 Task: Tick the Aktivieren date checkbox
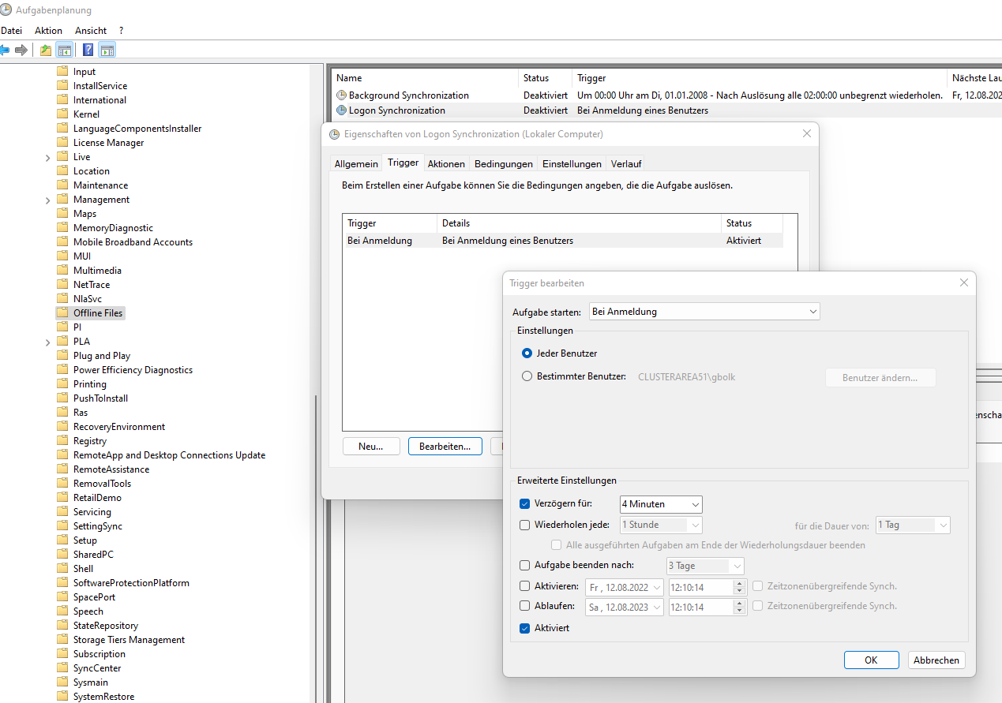point(525,586)
